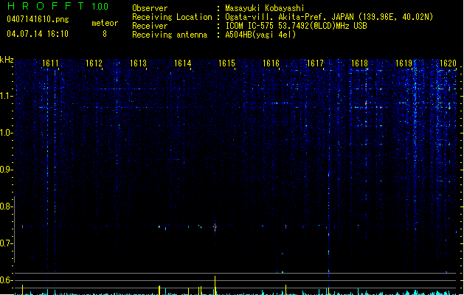The width and height of the screenshot is (464, 295).
Task: Click the 1618 time axis marker
Action: [359, 63]
